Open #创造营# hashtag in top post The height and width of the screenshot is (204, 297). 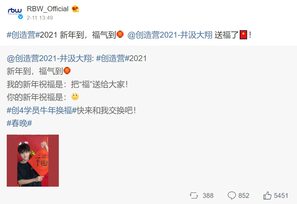[x=23, y=35]
